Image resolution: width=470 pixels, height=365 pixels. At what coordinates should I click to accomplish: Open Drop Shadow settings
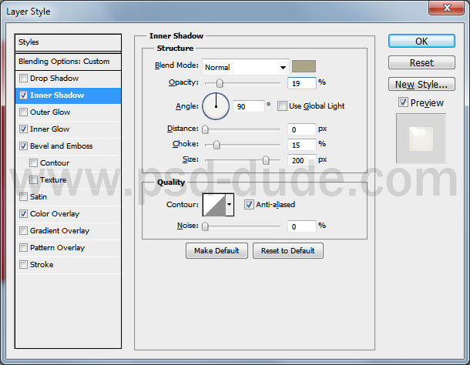tap(54, 79)
